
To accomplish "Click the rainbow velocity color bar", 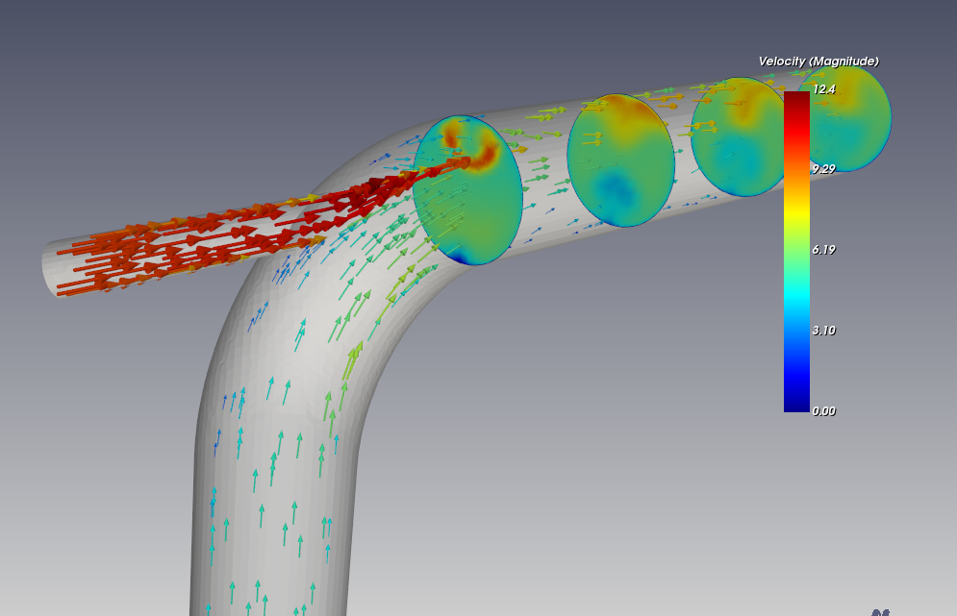I will pos(796,252).
